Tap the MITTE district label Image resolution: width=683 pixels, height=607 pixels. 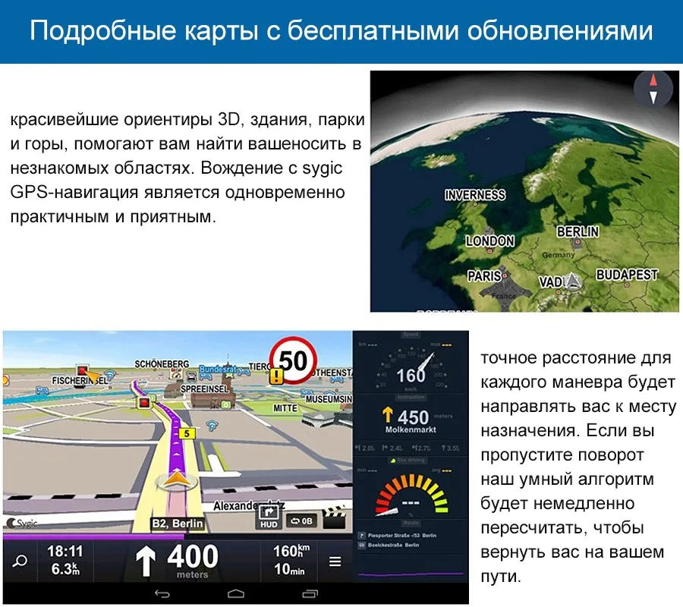[x=285, y=408]
